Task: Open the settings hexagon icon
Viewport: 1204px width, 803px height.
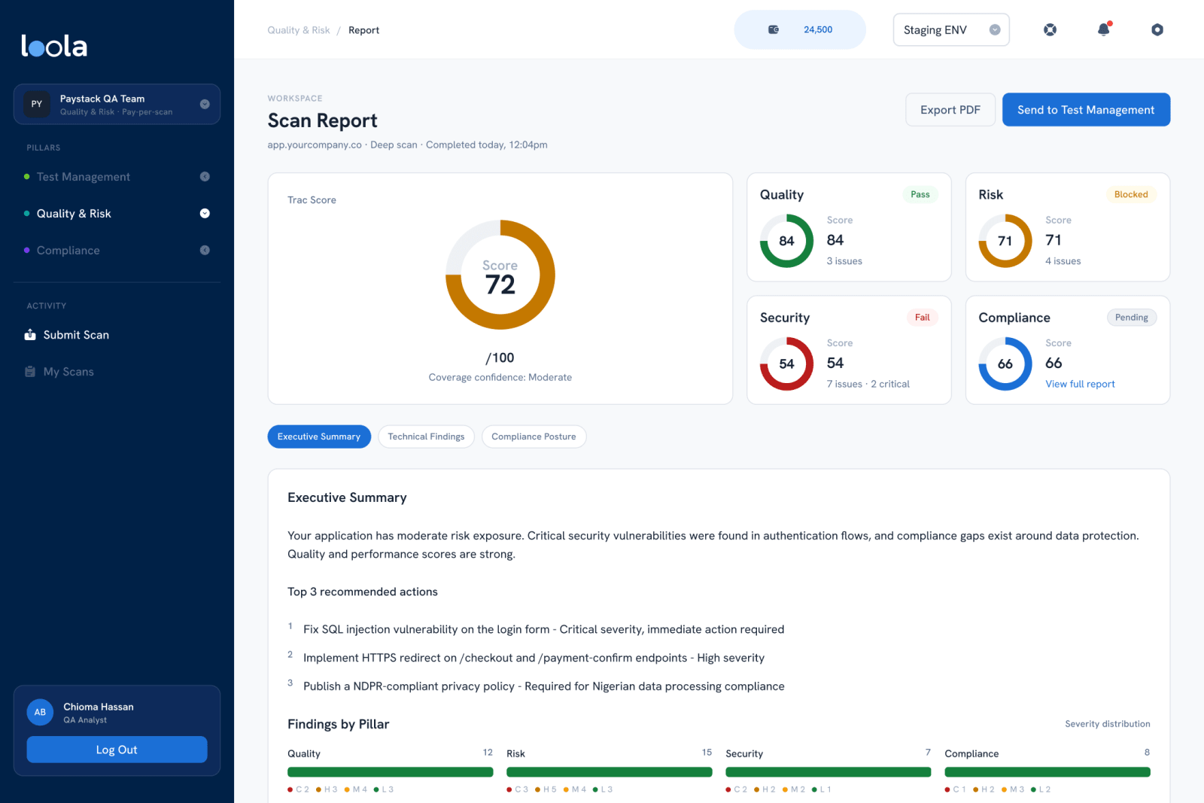Action: coord(1157,29)
